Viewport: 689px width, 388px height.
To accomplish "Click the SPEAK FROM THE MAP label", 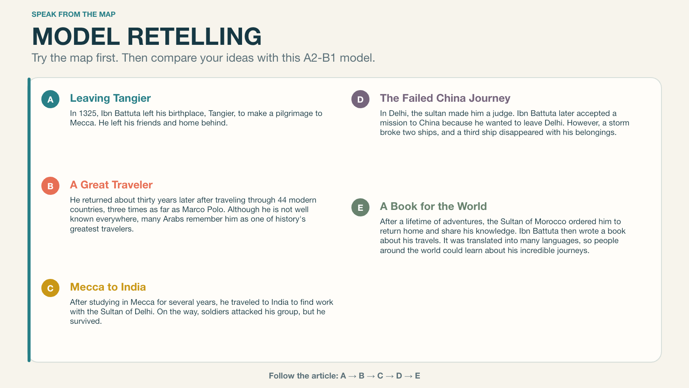I will tap(74, 14).
